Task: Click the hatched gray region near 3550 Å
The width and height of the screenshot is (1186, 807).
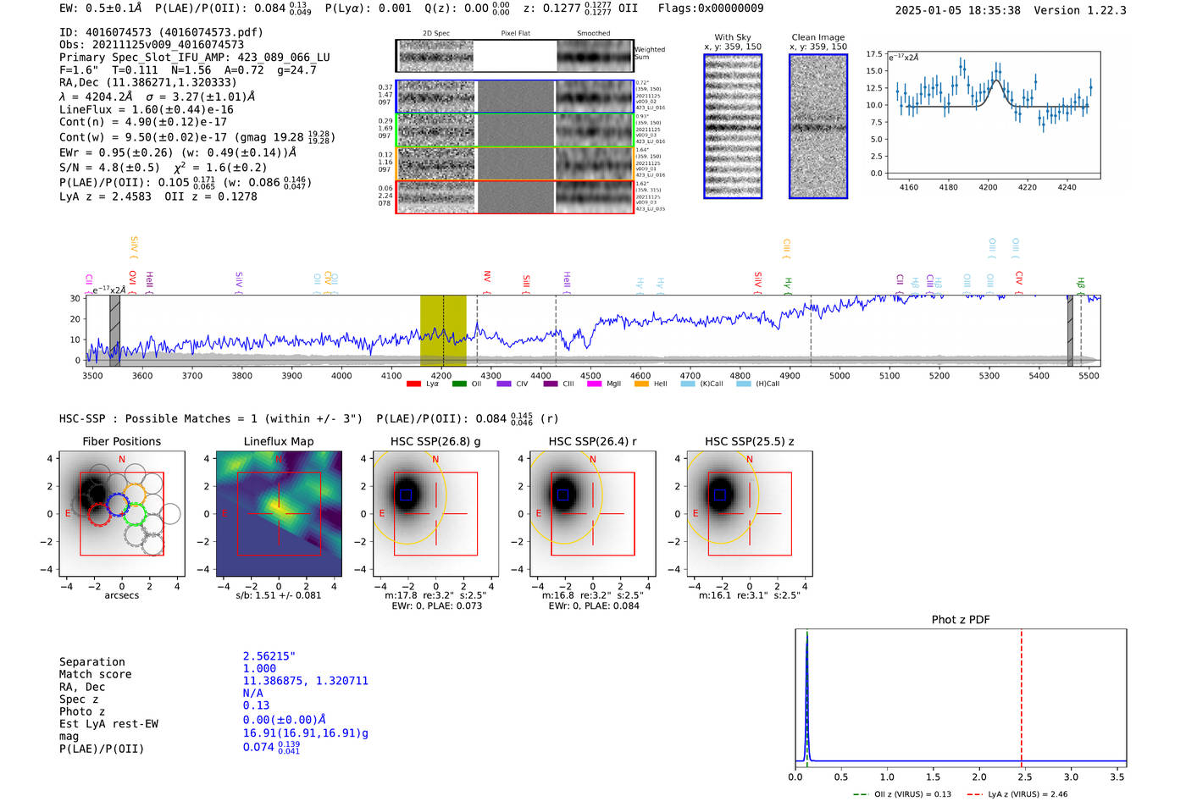Action: pos(114,330)
